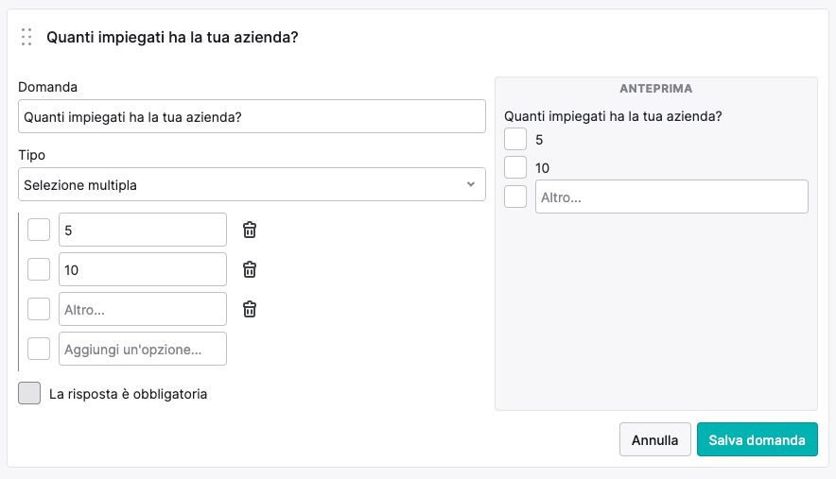836x479 pixels.
Task: Click Annulla button
Action: pyautogui.click(x=655, y=439)
